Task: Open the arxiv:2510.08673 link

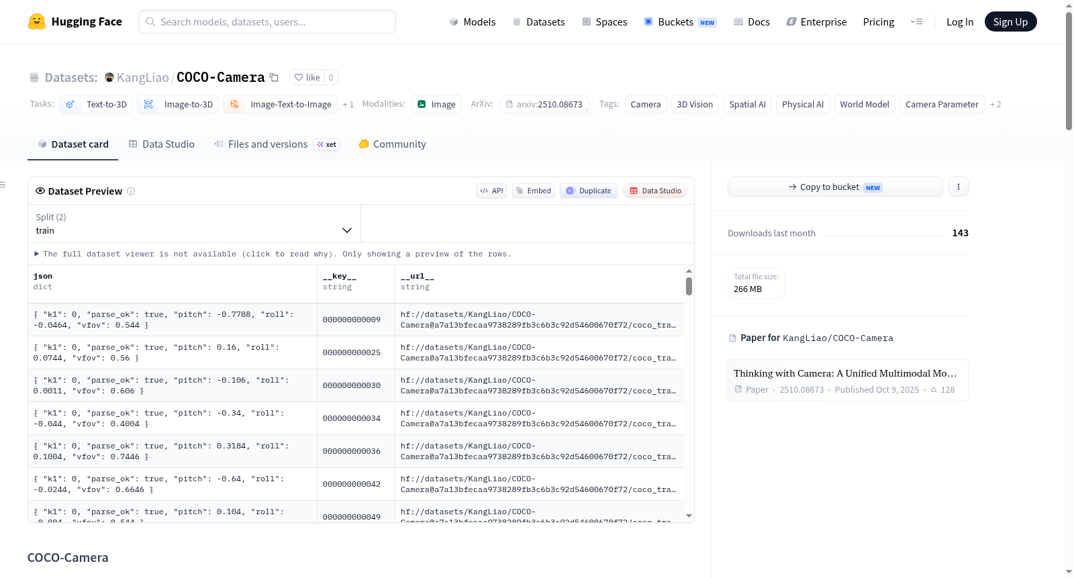Action: coord(544,104)
